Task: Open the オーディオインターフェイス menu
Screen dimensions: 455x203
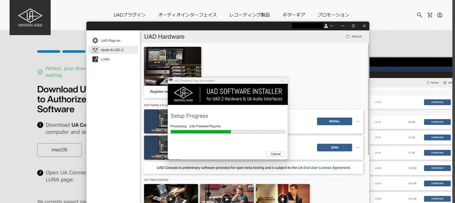Action: coord(187,15)
